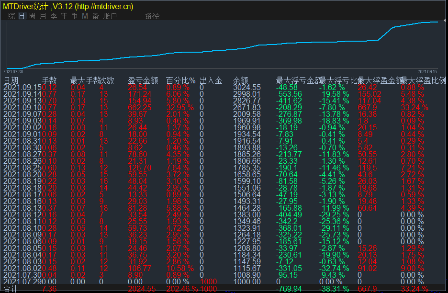Open the 月 monthly statistics tab
The image size is (448, 293).
43,16
